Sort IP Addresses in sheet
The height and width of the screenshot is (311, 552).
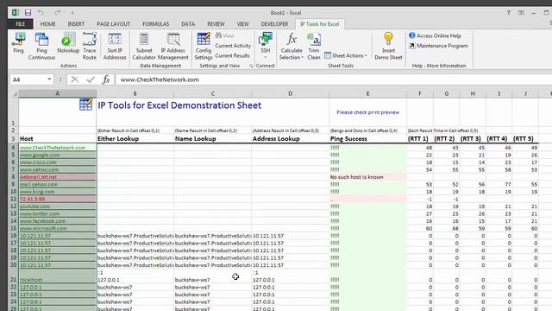click(x=115, y=46)
